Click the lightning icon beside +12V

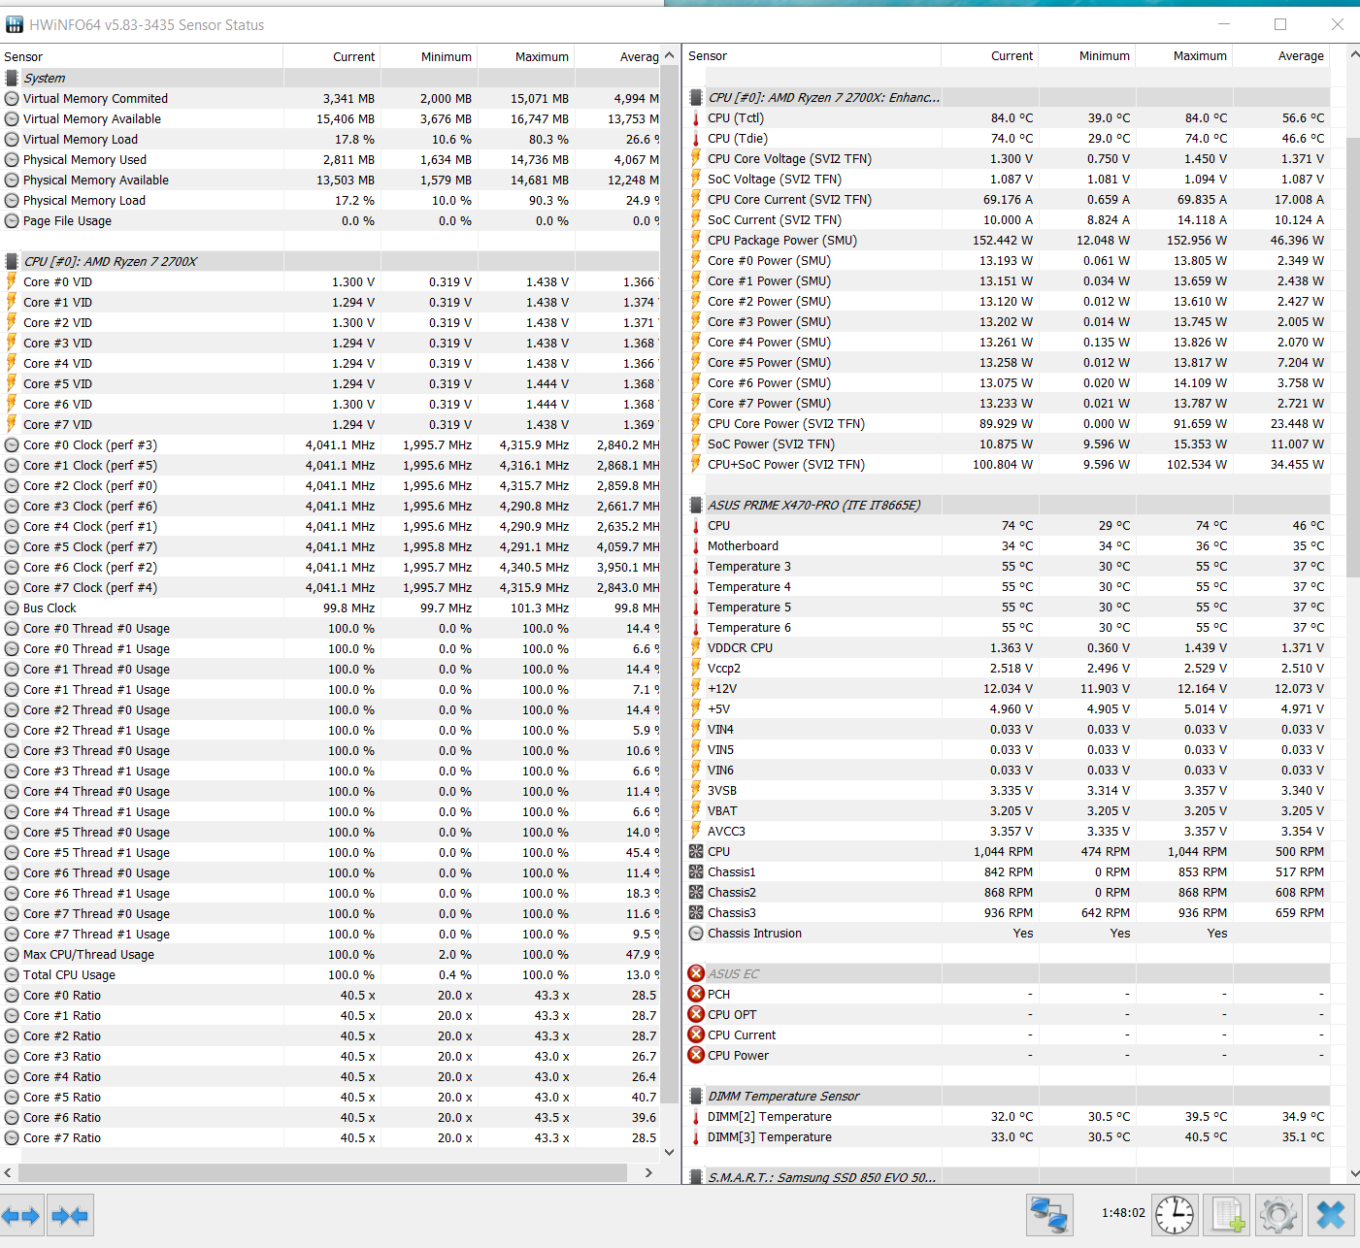point(696,688)
